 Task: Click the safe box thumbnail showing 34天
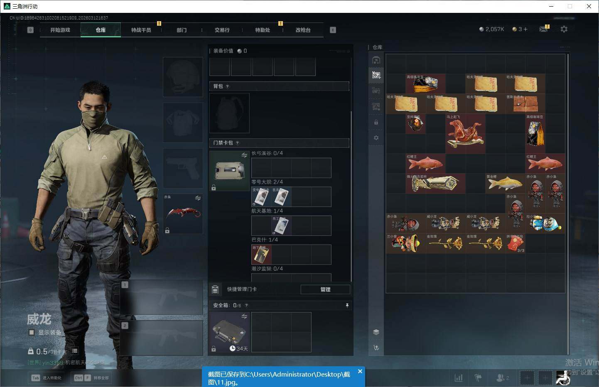(230, 333)
